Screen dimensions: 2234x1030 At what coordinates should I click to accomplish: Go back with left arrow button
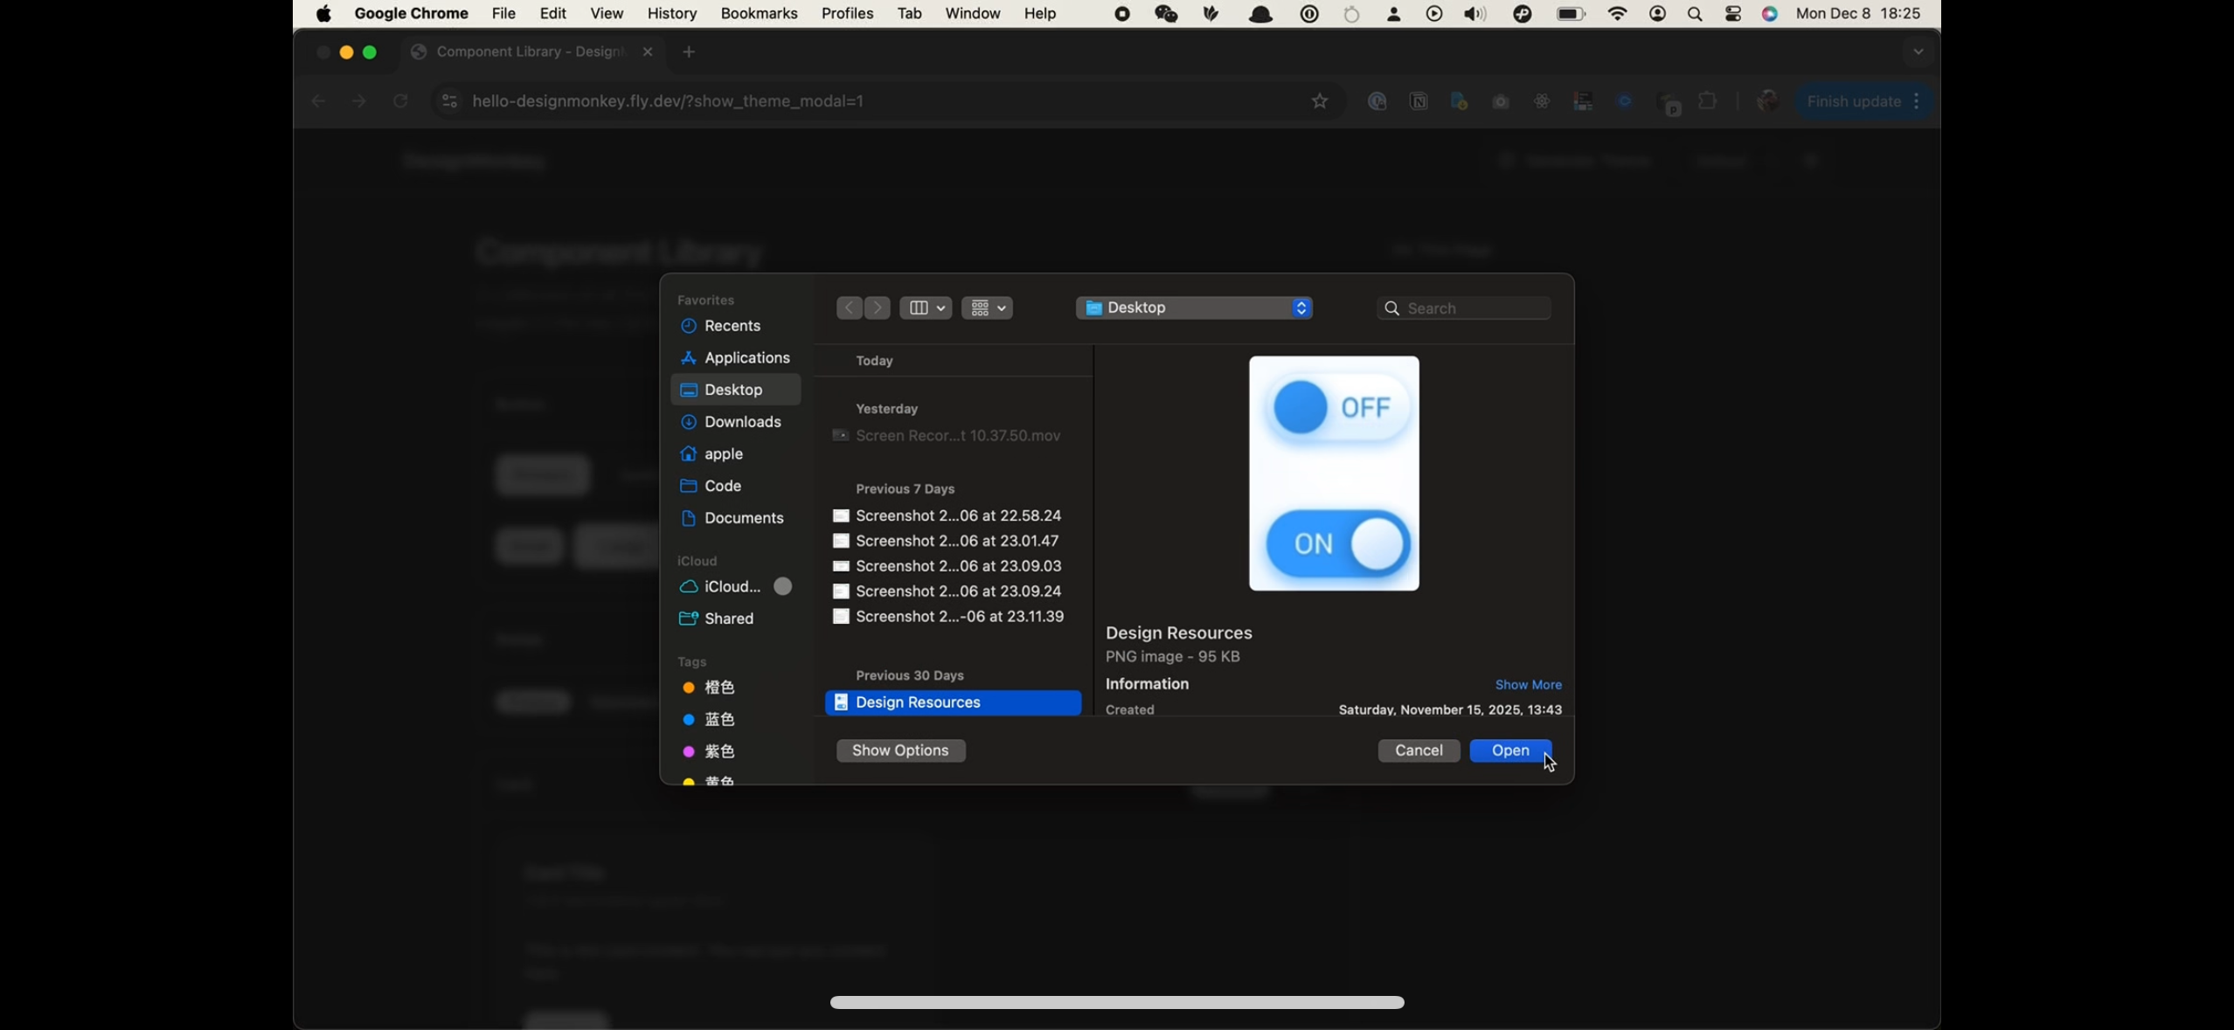tap(849, 308)
